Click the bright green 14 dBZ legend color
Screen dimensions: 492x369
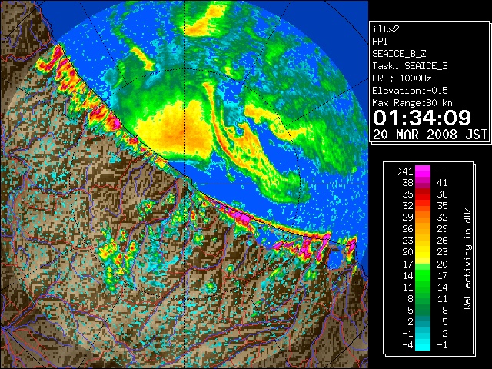point(423,275)
